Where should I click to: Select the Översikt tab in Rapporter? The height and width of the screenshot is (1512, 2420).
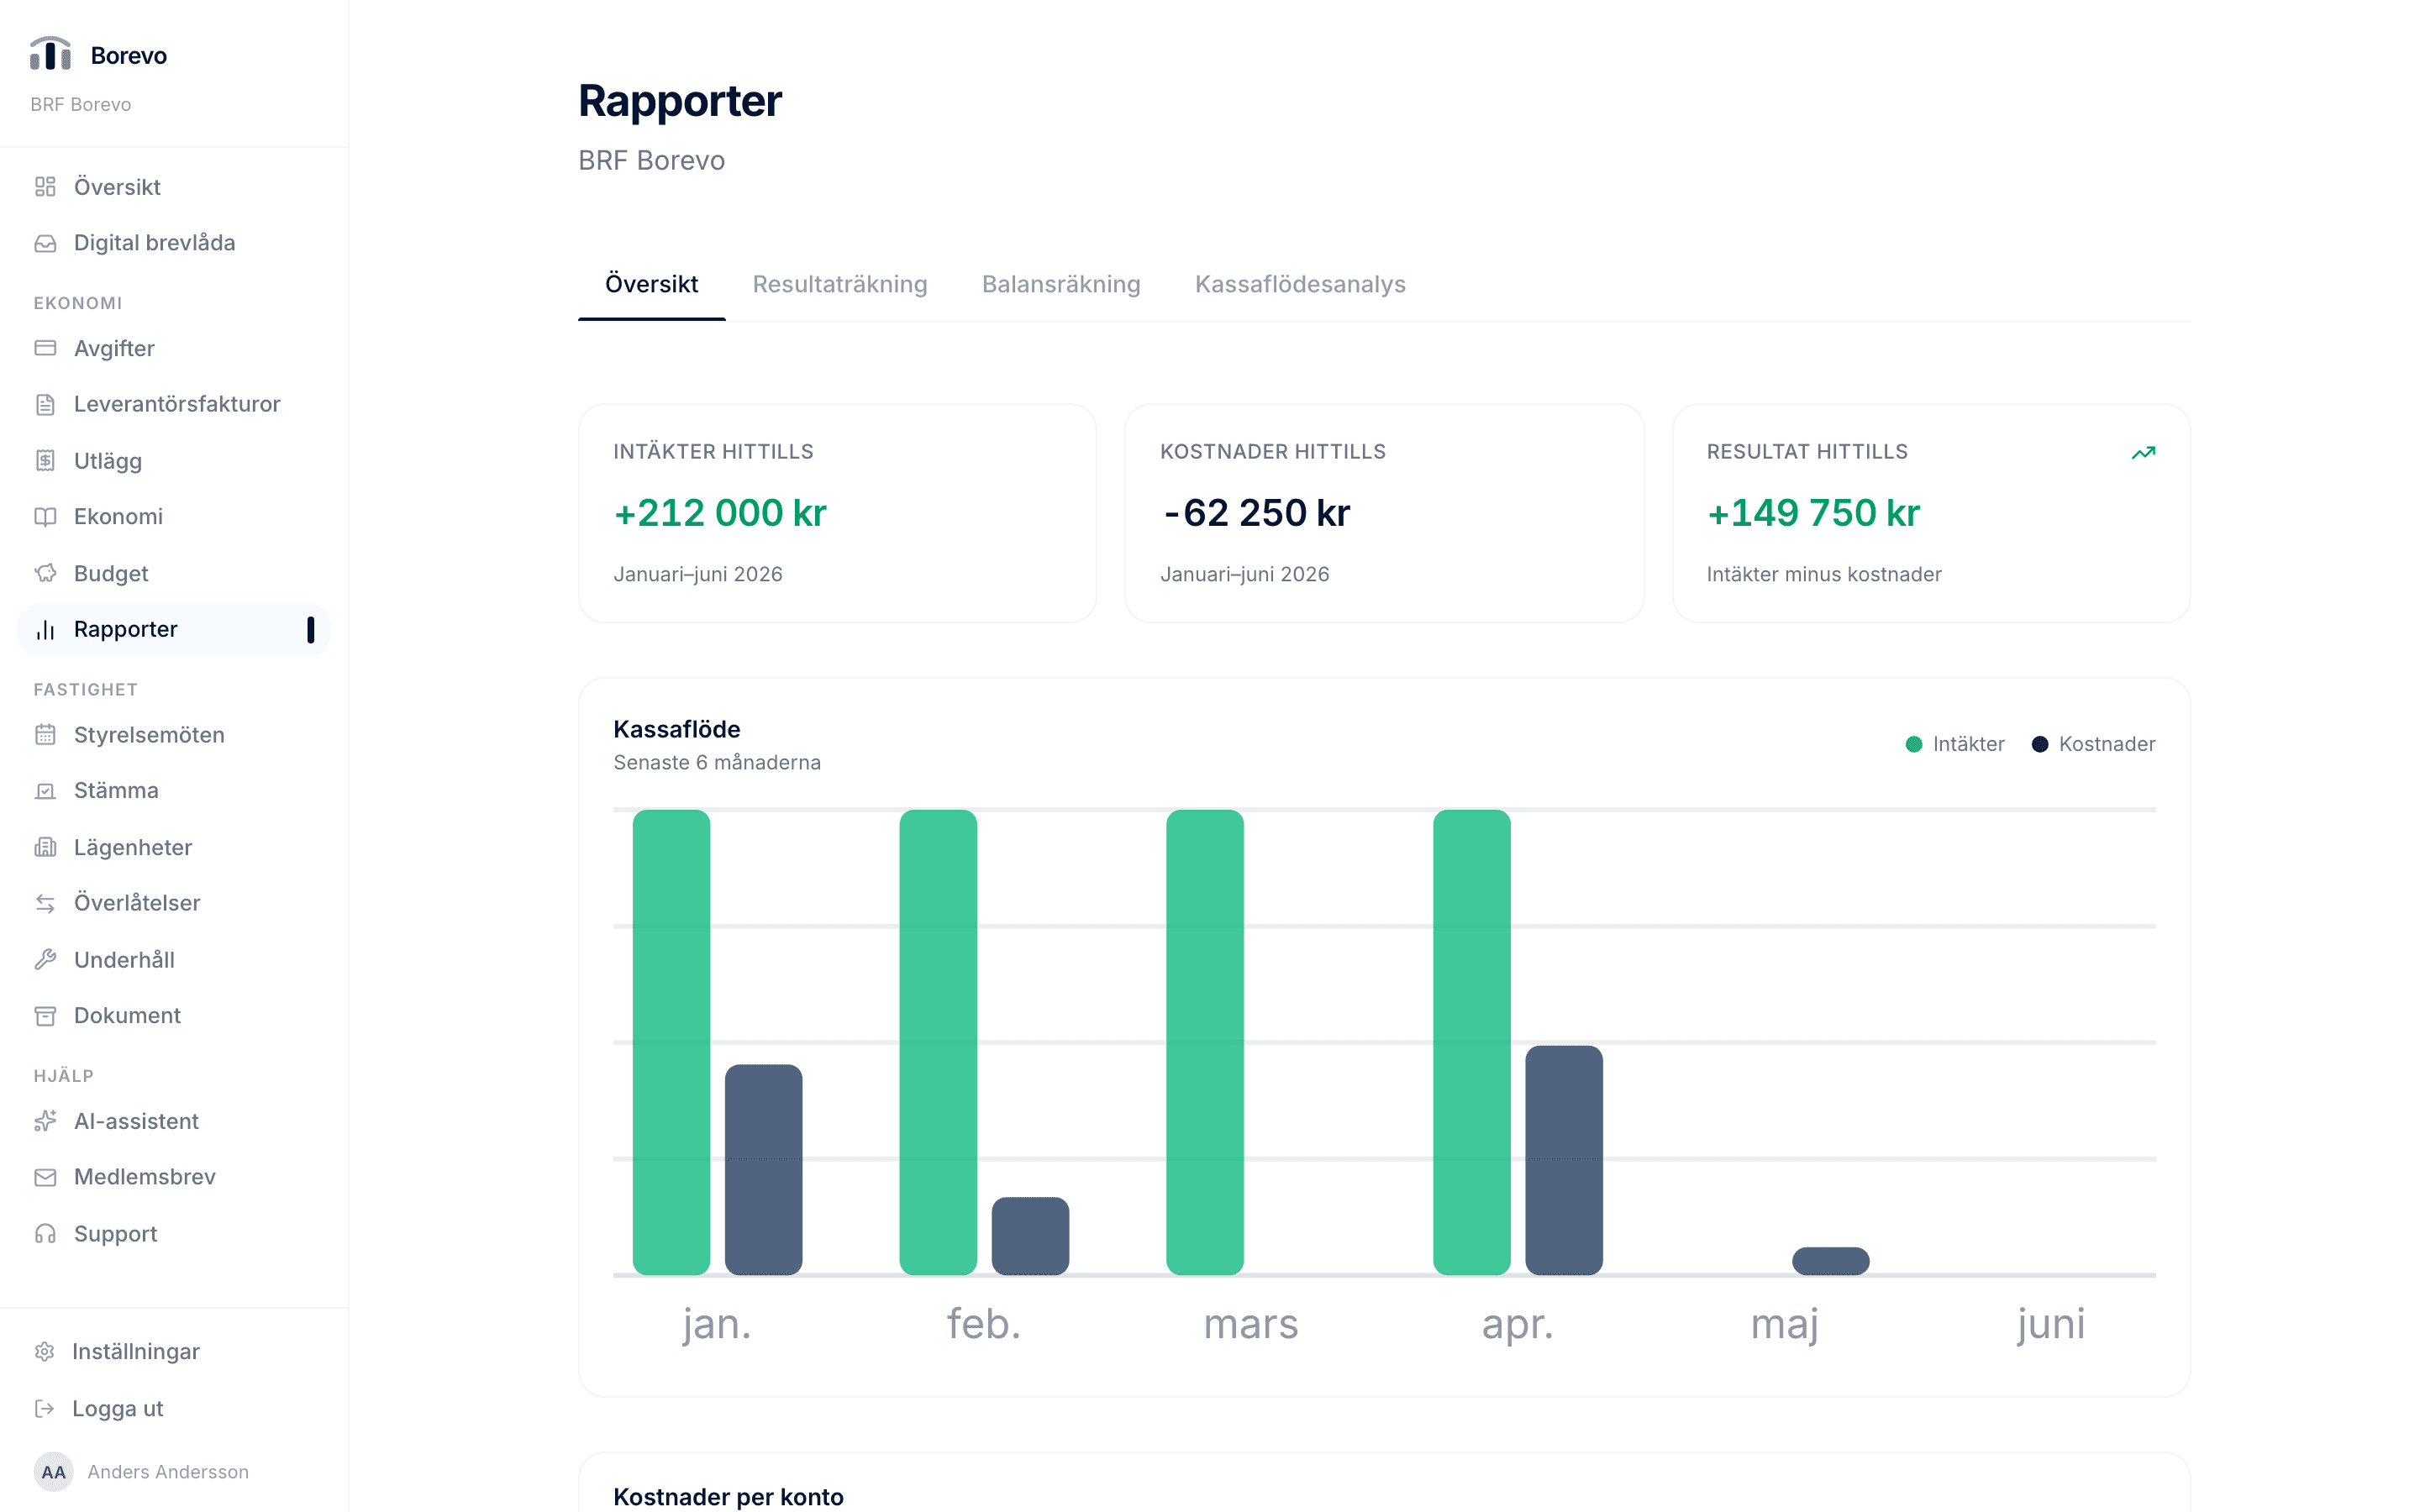[651, 284]
